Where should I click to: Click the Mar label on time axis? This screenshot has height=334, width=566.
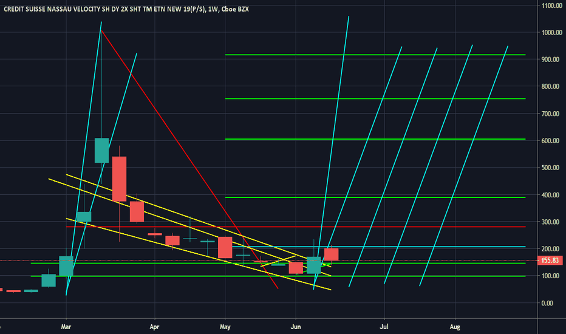tap(66, 327)
